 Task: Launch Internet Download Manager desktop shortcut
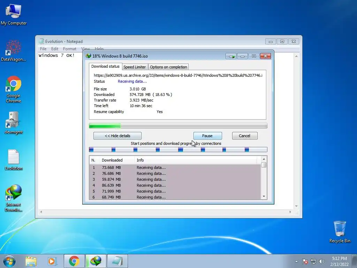(x=14, y=198)
